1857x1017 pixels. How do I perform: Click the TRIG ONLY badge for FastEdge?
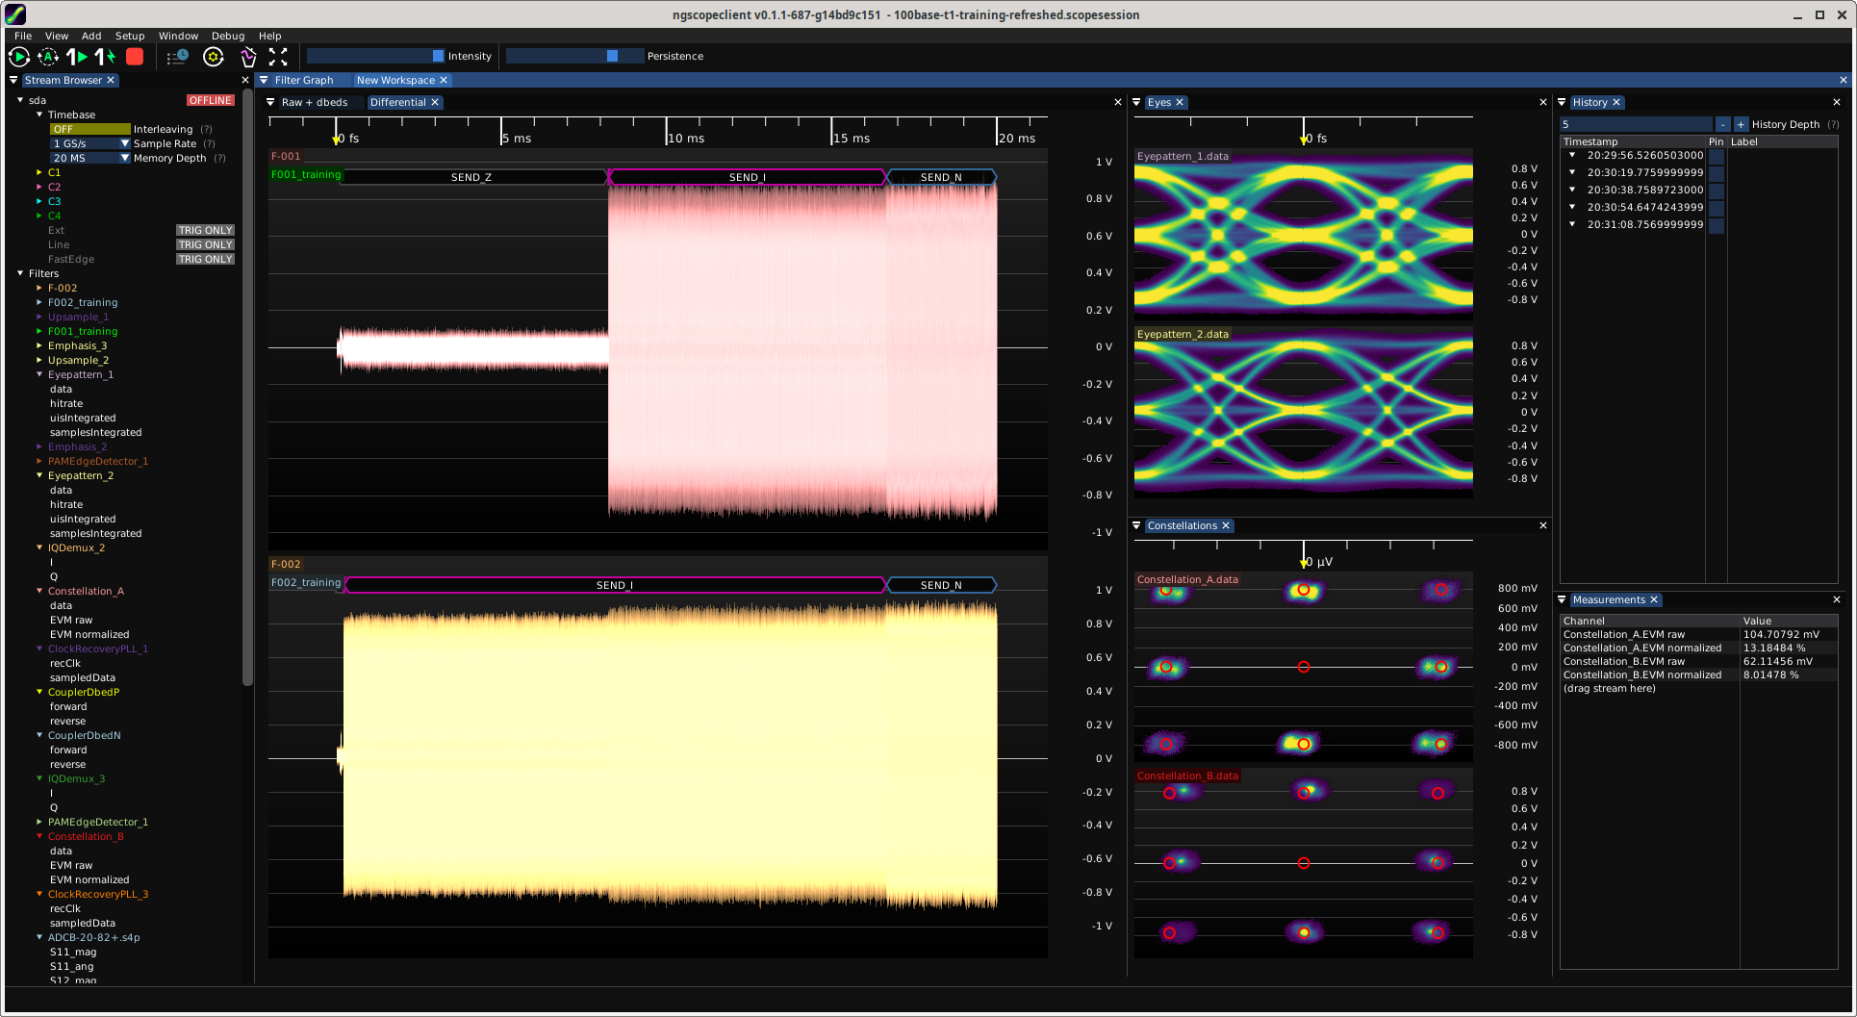[x=205, y=259]
